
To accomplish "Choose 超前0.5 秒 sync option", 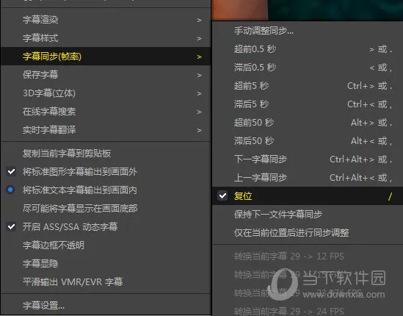I will coord(308,49).
